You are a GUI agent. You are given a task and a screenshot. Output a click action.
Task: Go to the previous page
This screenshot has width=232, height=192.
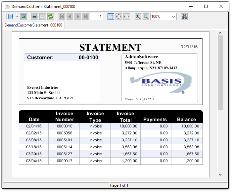coord(70,17)
